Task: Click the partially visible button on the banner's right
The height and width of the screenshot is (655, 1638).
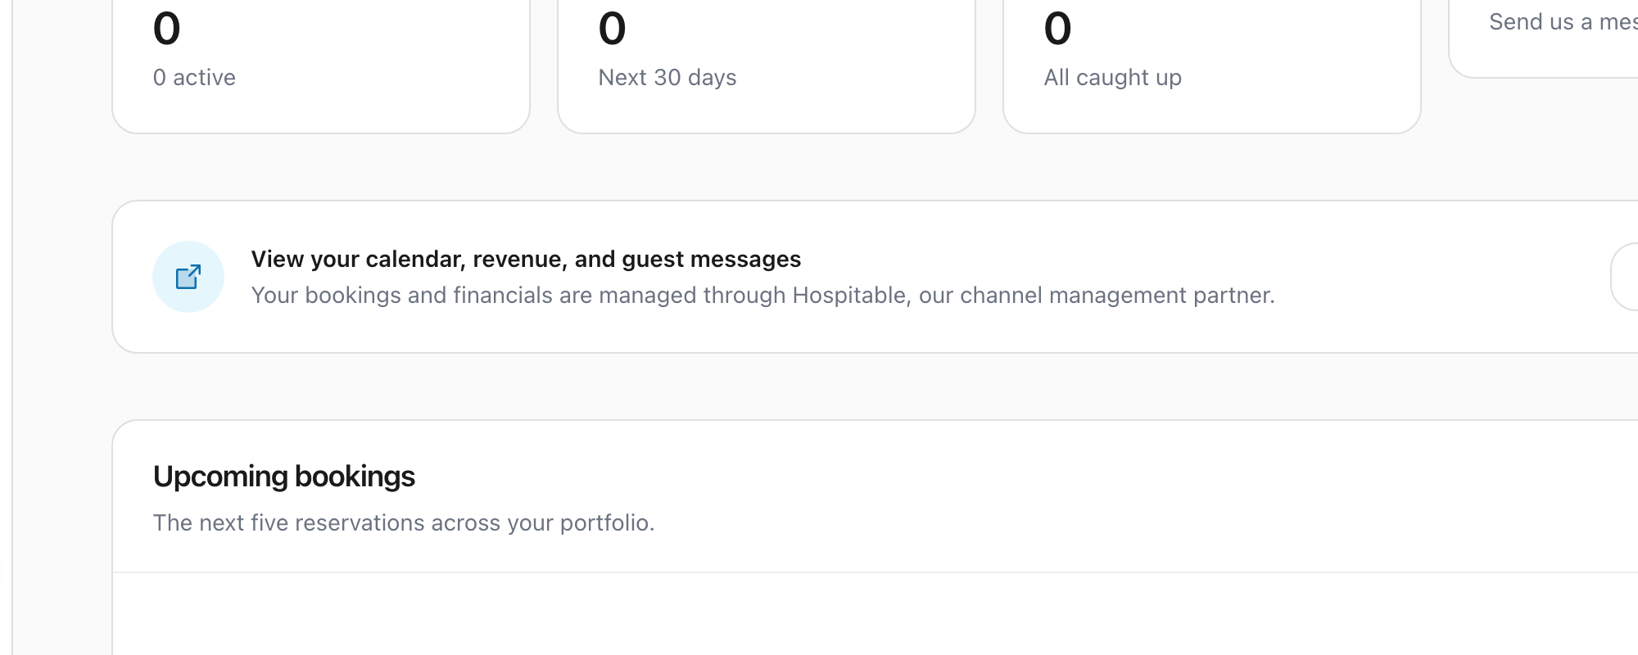Action: [1630, 276]
